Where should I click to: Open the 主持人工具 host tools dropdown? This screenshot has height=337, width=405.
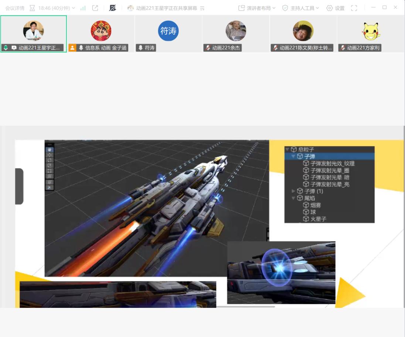point(300,8)
